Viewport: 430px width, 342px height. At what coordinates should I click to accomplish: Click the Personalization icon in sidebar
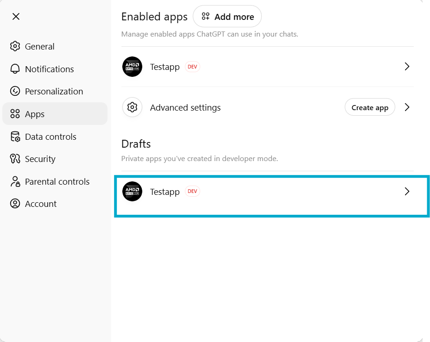tap(15, 91)
